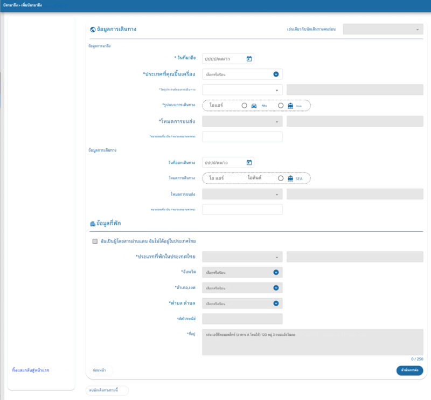Expand the purpose of travel dropdown

pos(242,90)
